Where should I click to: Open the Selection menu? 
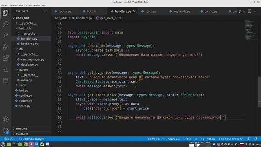(x=13, y=5)
